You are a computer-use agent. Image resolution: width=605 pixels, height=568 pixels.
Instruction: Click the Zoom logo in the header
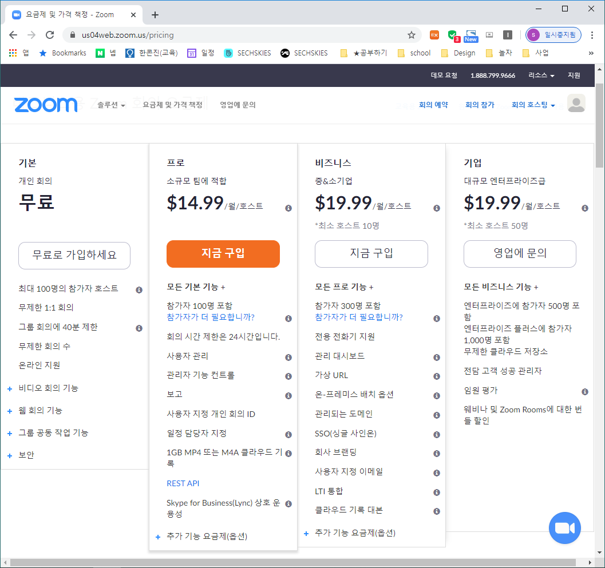46,105
